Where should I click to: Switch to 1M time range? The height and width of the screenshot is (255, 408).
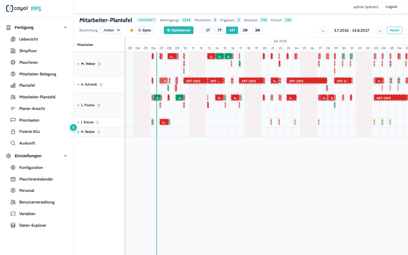click(245, 30)
